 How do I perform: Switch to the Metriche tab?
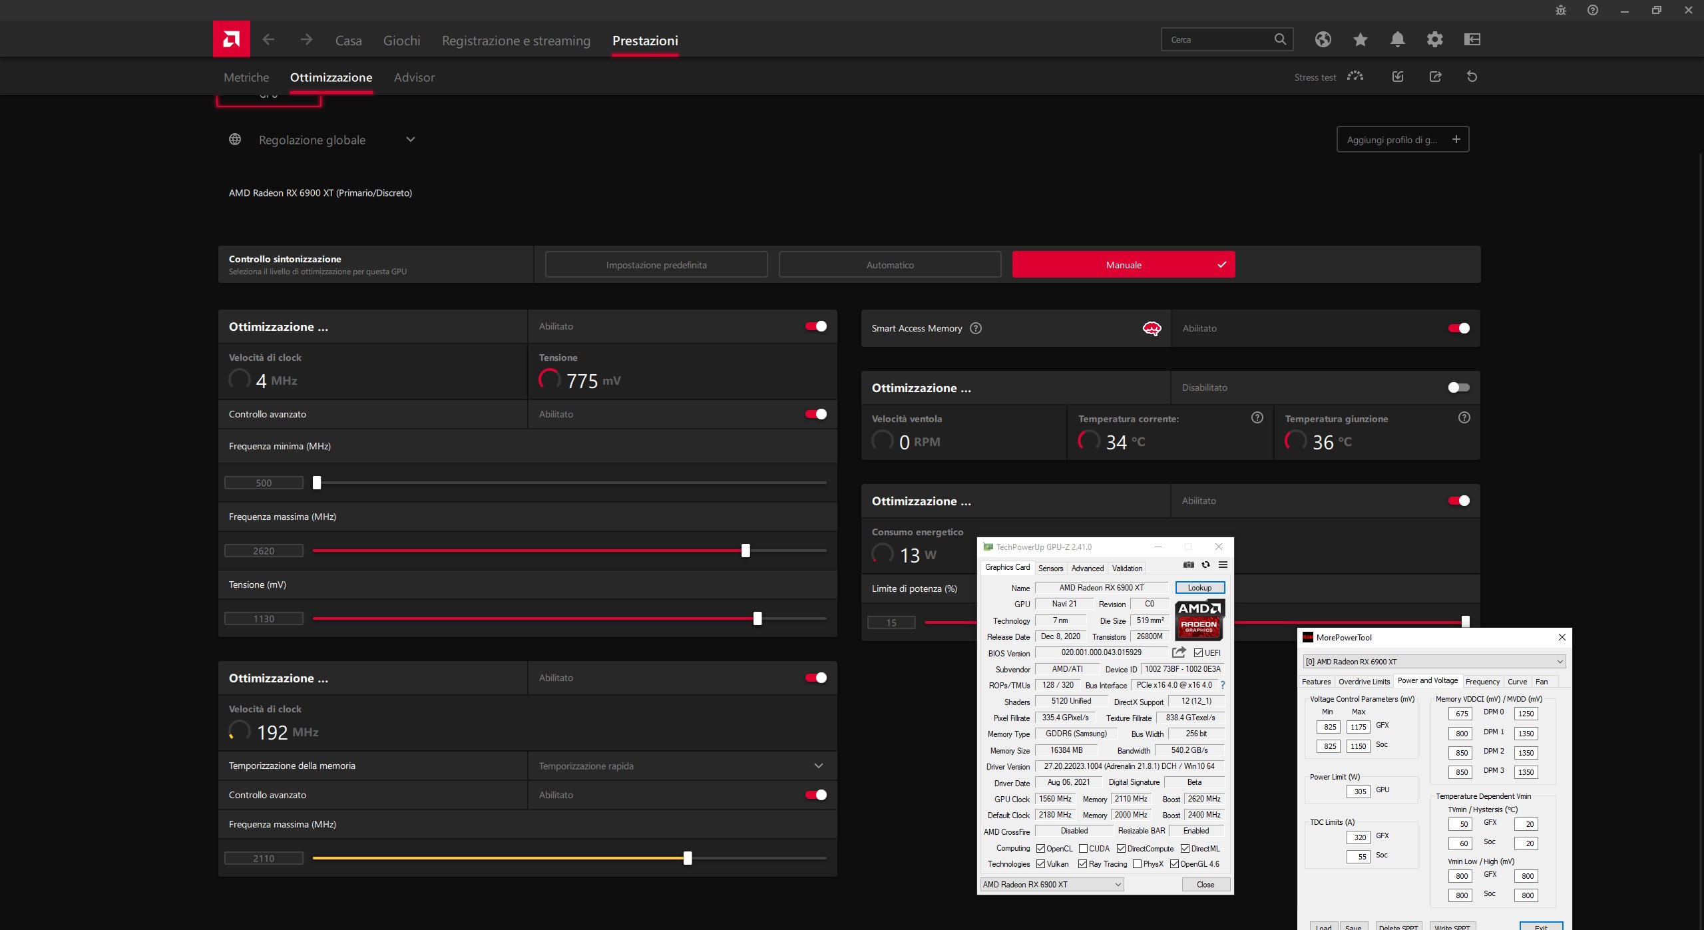point(246,77)
